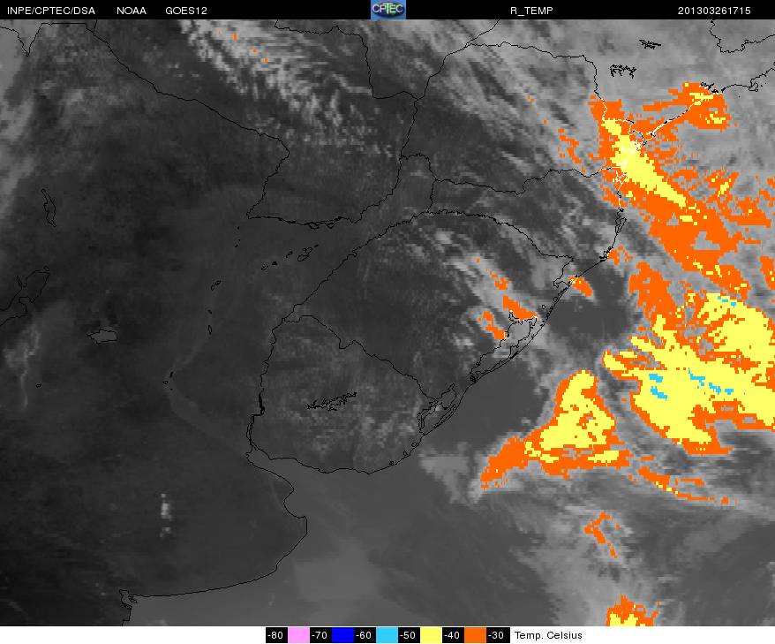
Task: Click the Temp. Celsius legend label
Action: click(548, 635)
